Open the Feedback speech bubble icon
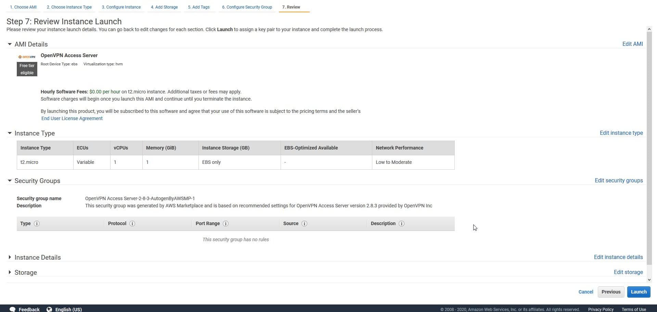 click(13, 309)
